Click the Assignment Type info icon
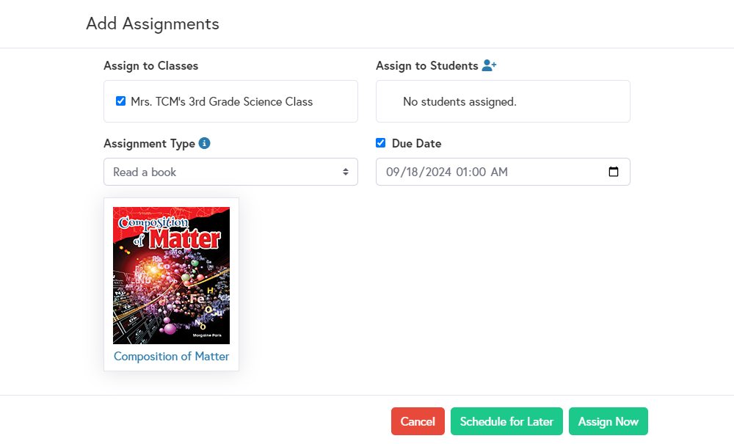The height and width of the screenshot is (444, 734). (205, 143)
